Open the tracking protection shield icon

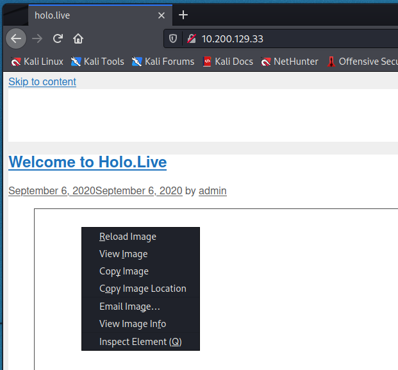pyautogui.click(x=173, y=38)
